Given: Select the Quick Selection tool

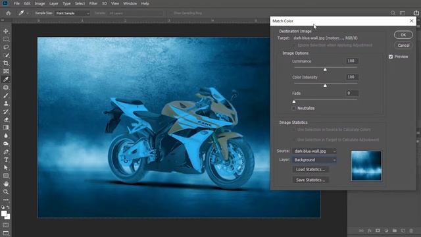Looking at the screenshot, I should [x=6, y=55].
